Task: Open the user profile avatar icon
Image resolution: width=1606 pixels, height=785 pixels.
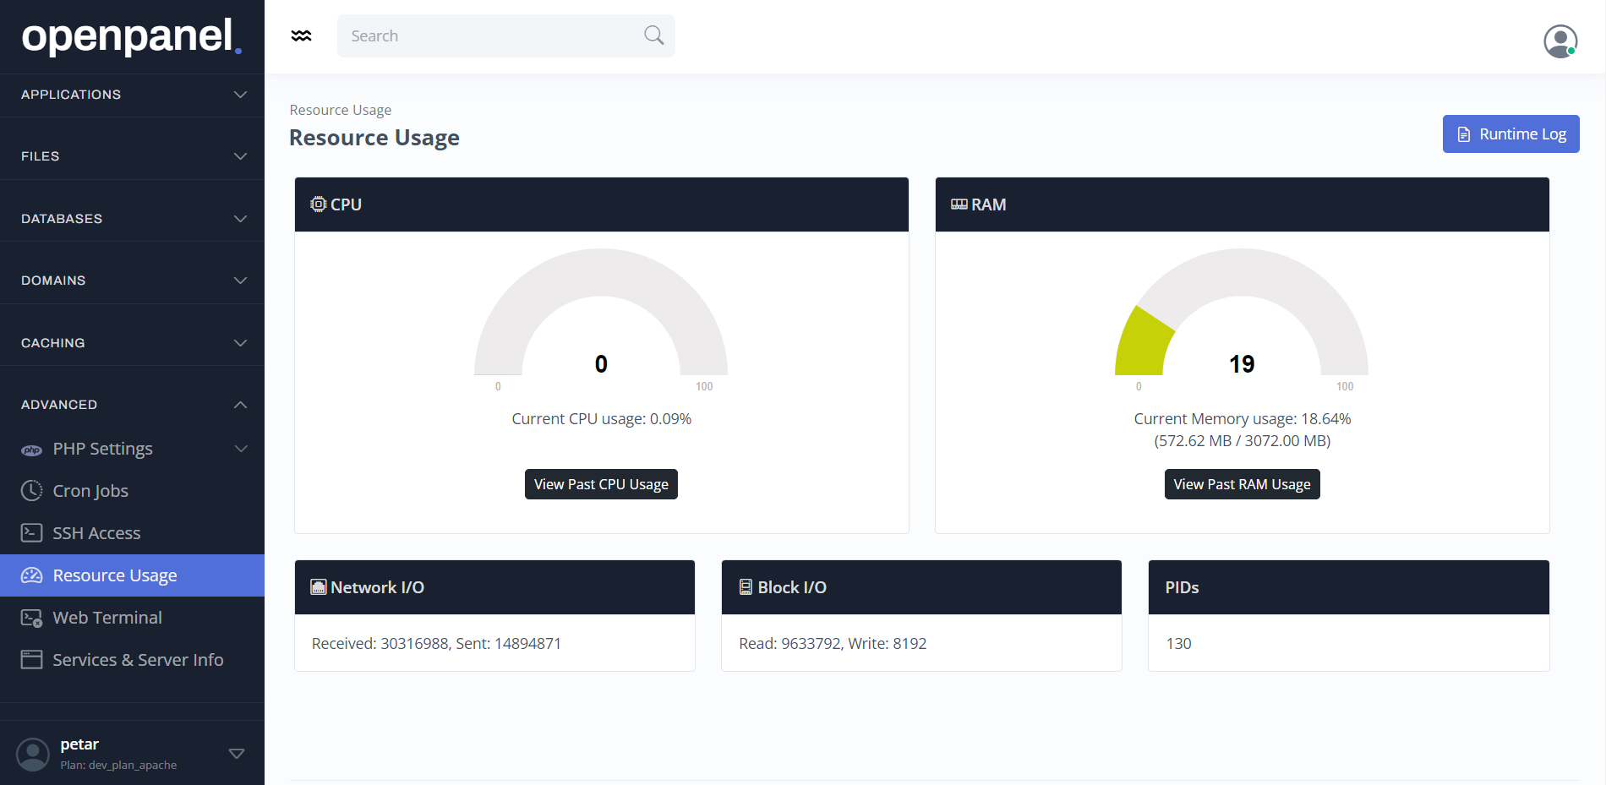Action: (x=1560, y=41)
